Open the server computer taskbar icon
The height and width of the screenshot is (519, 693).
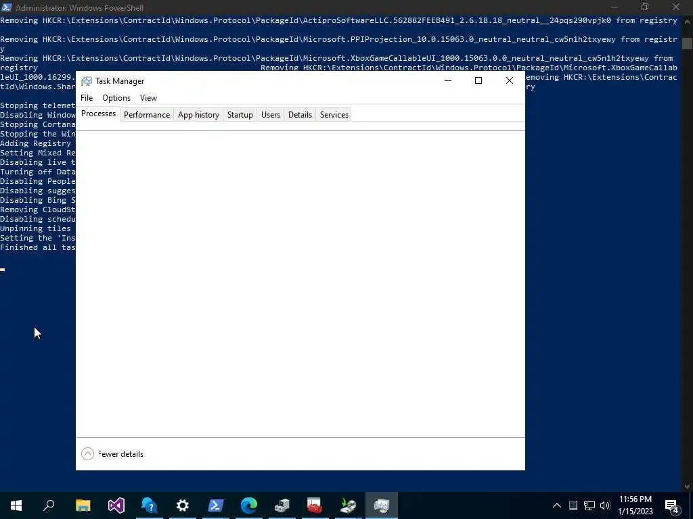click(x=282, y=505)
